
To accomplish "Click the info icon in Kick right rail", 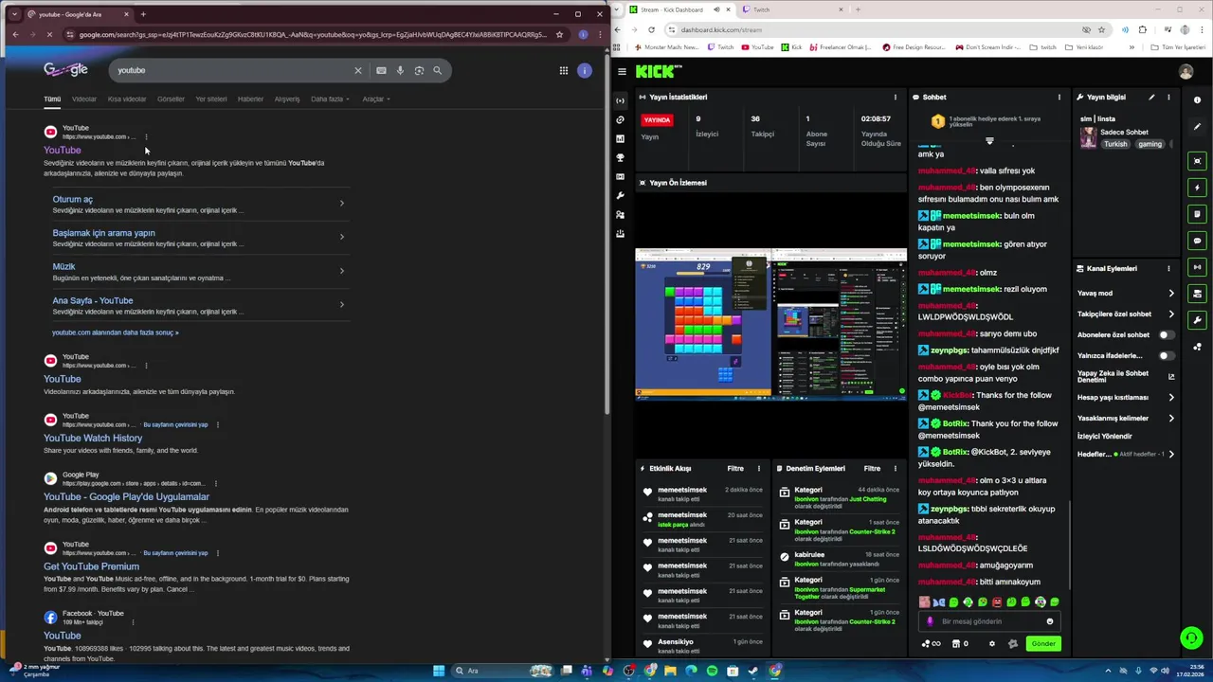I will 1198,99.
